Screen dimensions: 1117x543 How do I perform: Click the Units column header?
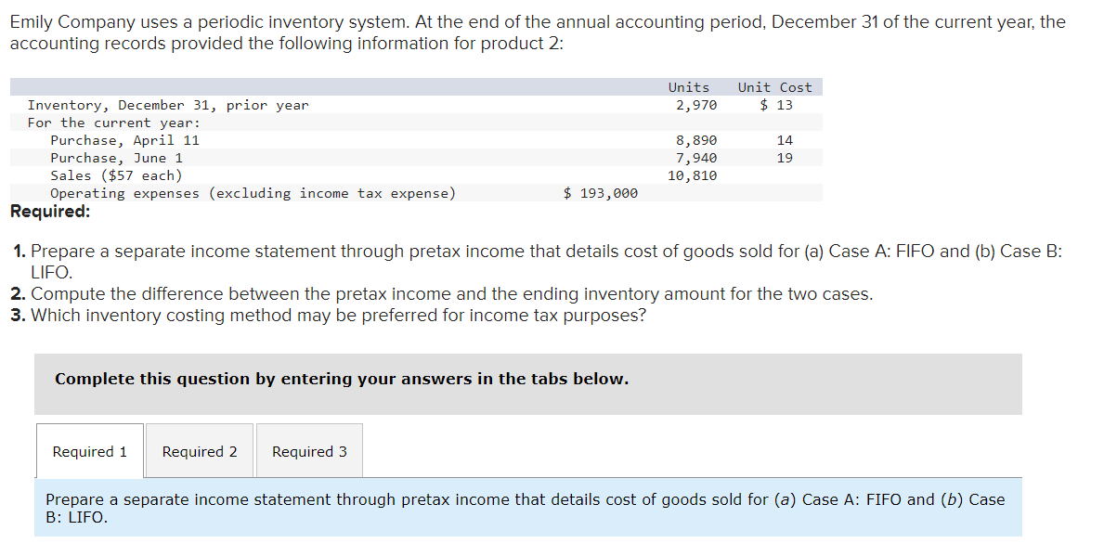tap(688, 87)
